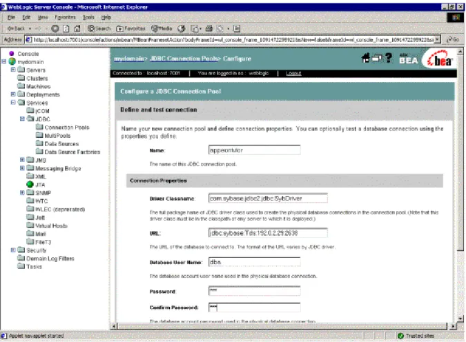466x342 pixels.
Task: Click the Print toolbar icon
Action: (209, 28)
